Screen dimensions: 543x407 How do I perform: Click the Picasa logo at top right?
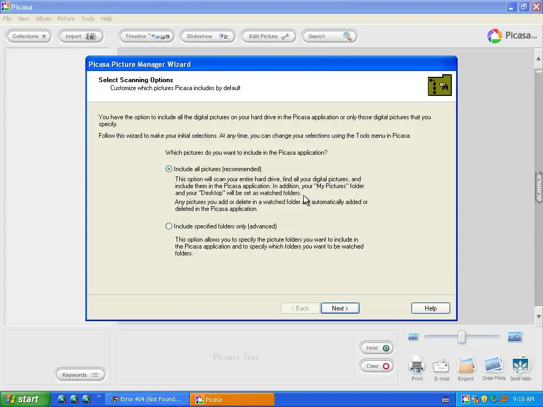coord(512,36)
